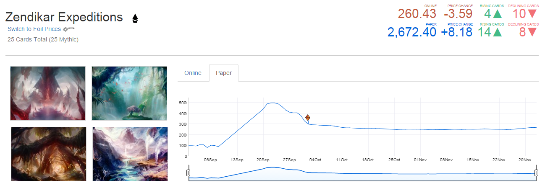
Task: Click the right handle of the chart range slider
Action: point(536,173)
